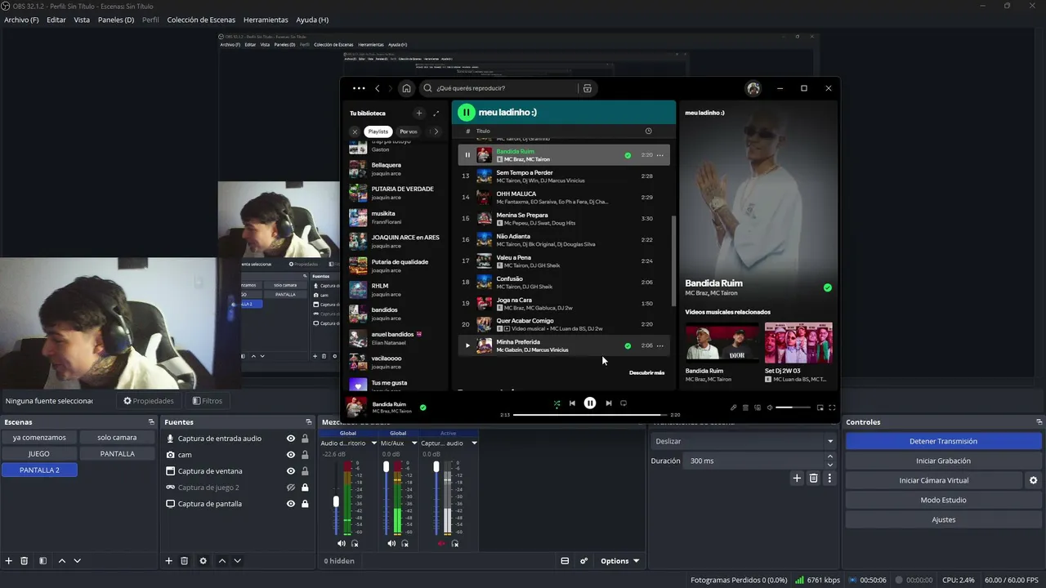Hide Captura de entrada audio source
The height and width of the screenshot is (588, 1046).
coord(291,439)
